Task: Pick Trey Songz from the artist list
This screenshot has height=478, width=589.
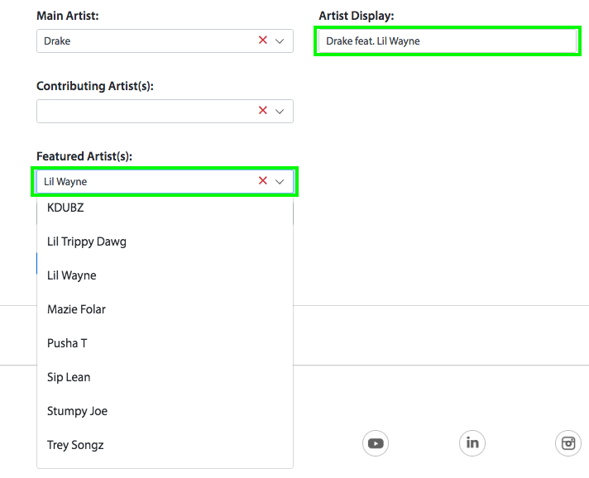Action: click(x=165, y=445)
